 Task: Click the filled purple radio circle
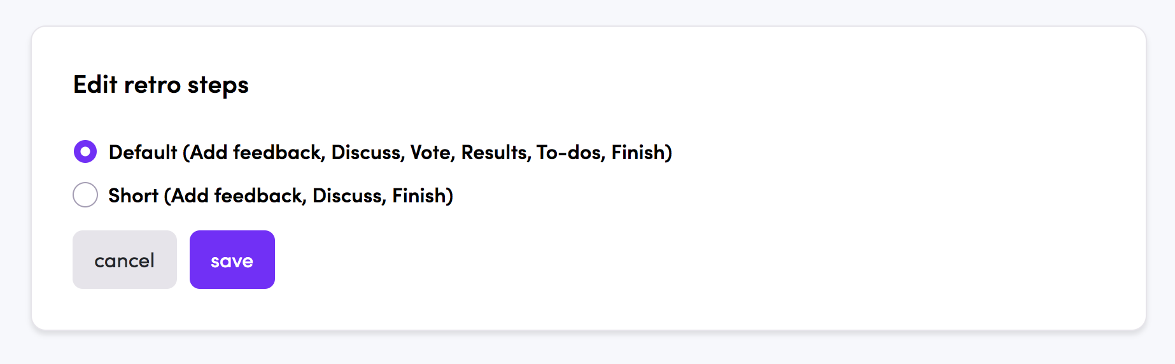[85, 151]
